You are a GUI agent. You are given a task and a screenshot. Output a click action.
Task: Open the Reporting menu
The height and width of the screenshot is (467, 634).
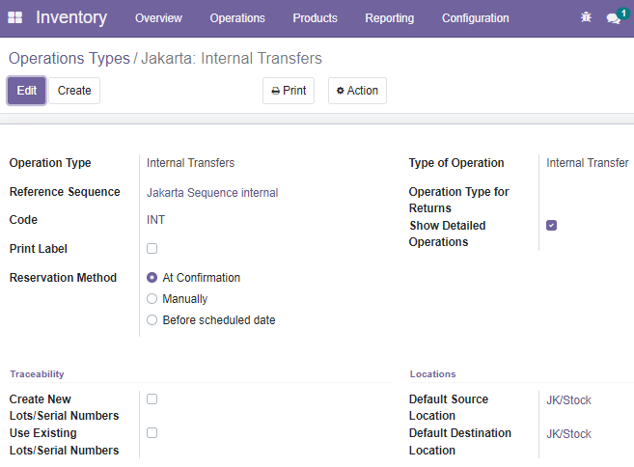point(390,18)
